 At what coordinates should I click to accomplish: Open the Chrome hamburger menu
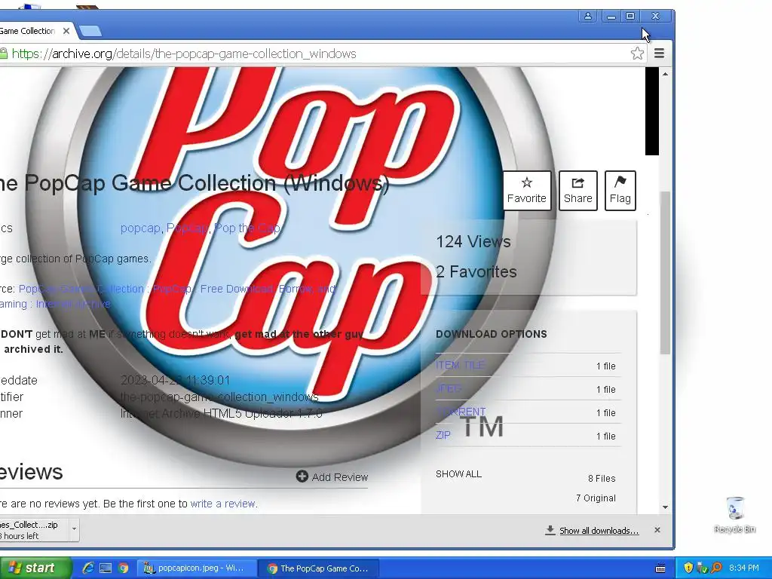[659, 54]
